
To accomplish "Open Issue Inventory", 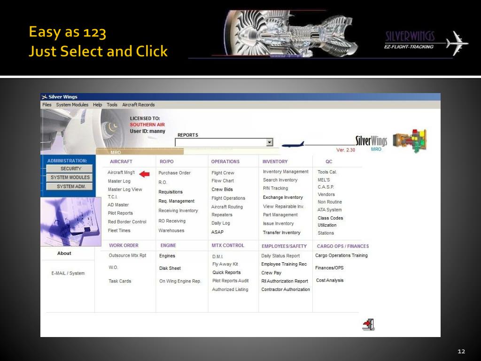I will [x=278, y=223].
